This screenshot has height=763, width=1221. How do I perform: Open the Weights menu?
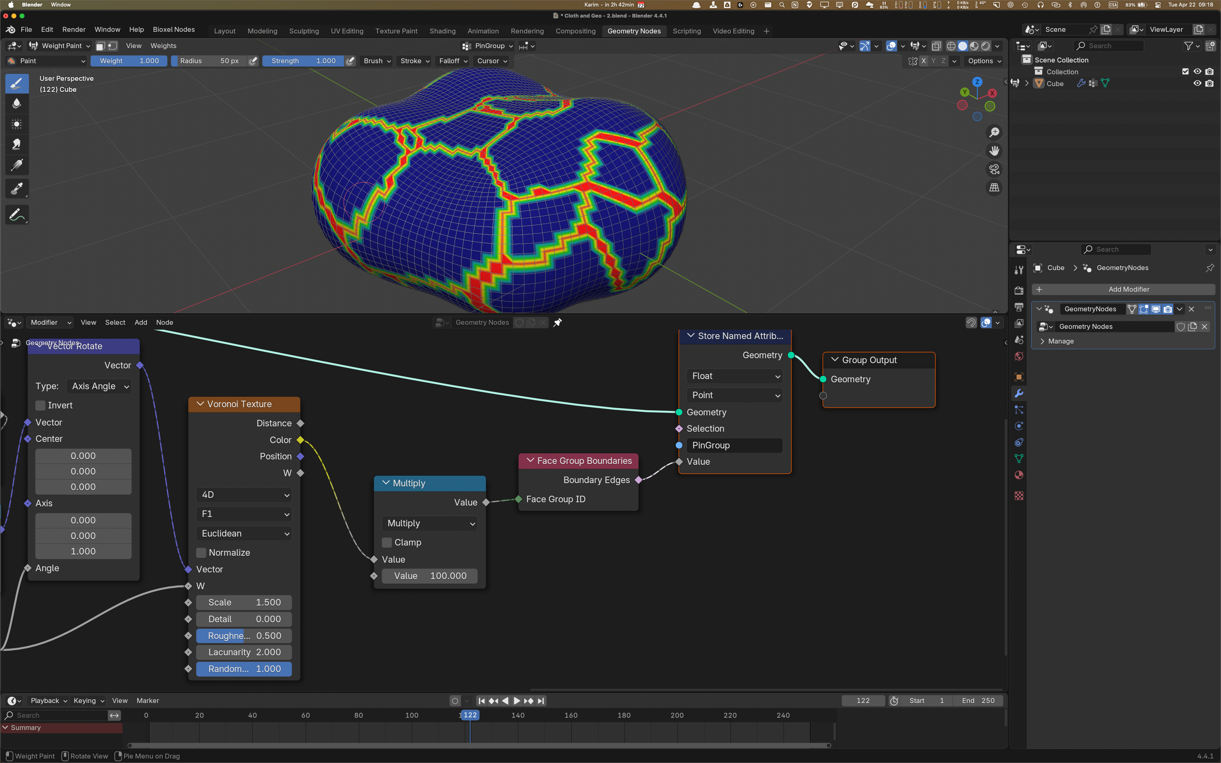[164, 46]
